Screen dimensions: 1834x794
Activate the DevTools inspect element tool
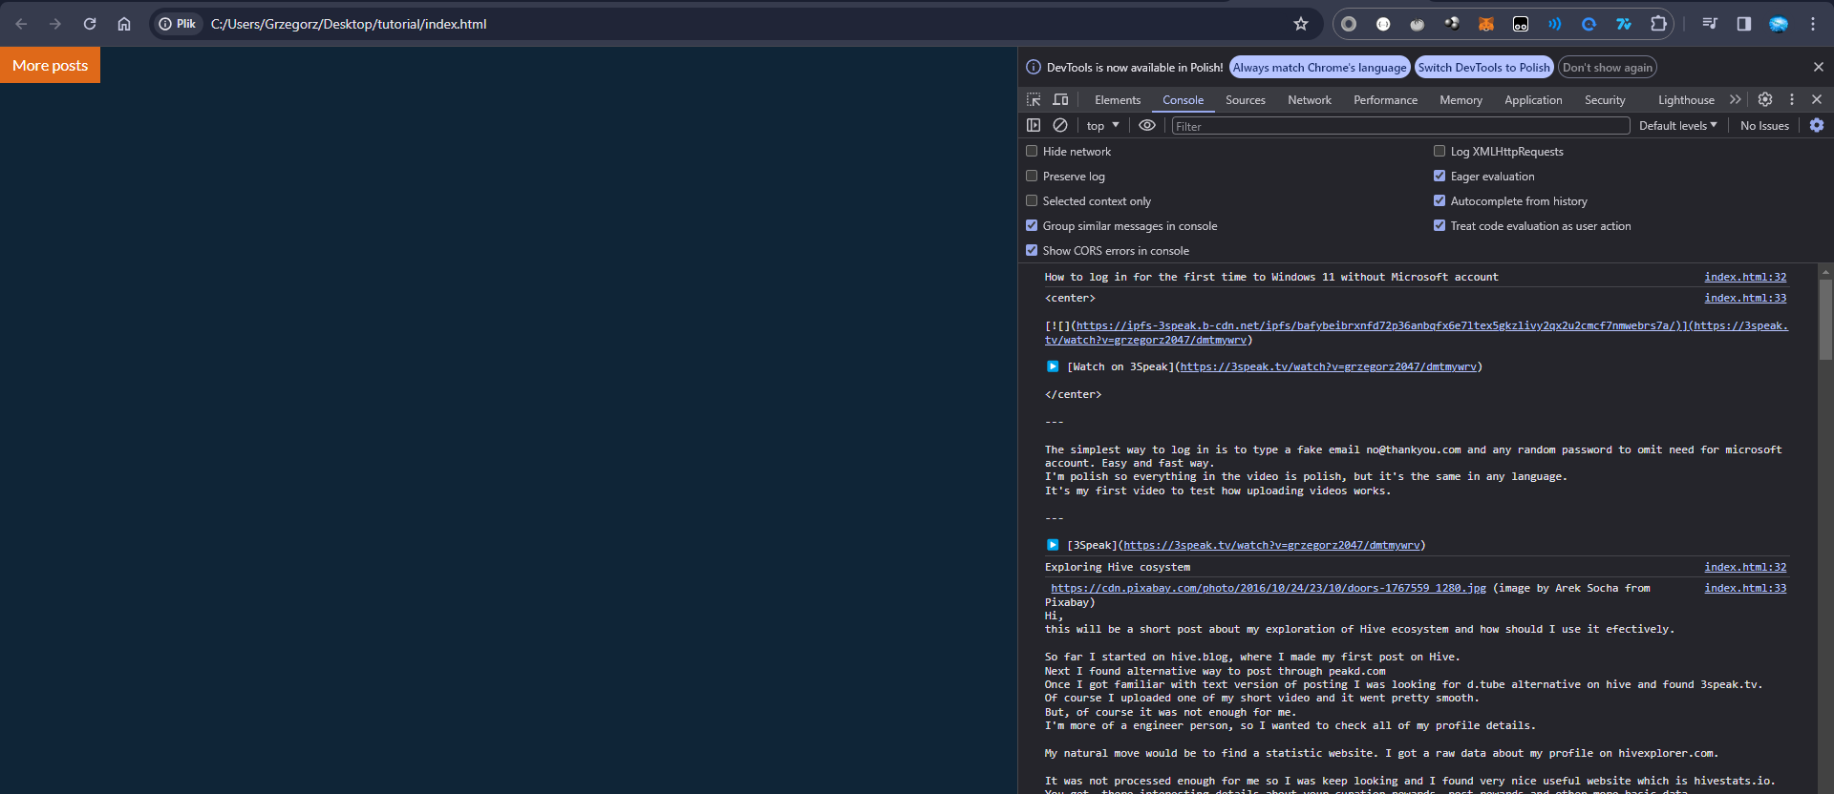(x=1034, y=99)
